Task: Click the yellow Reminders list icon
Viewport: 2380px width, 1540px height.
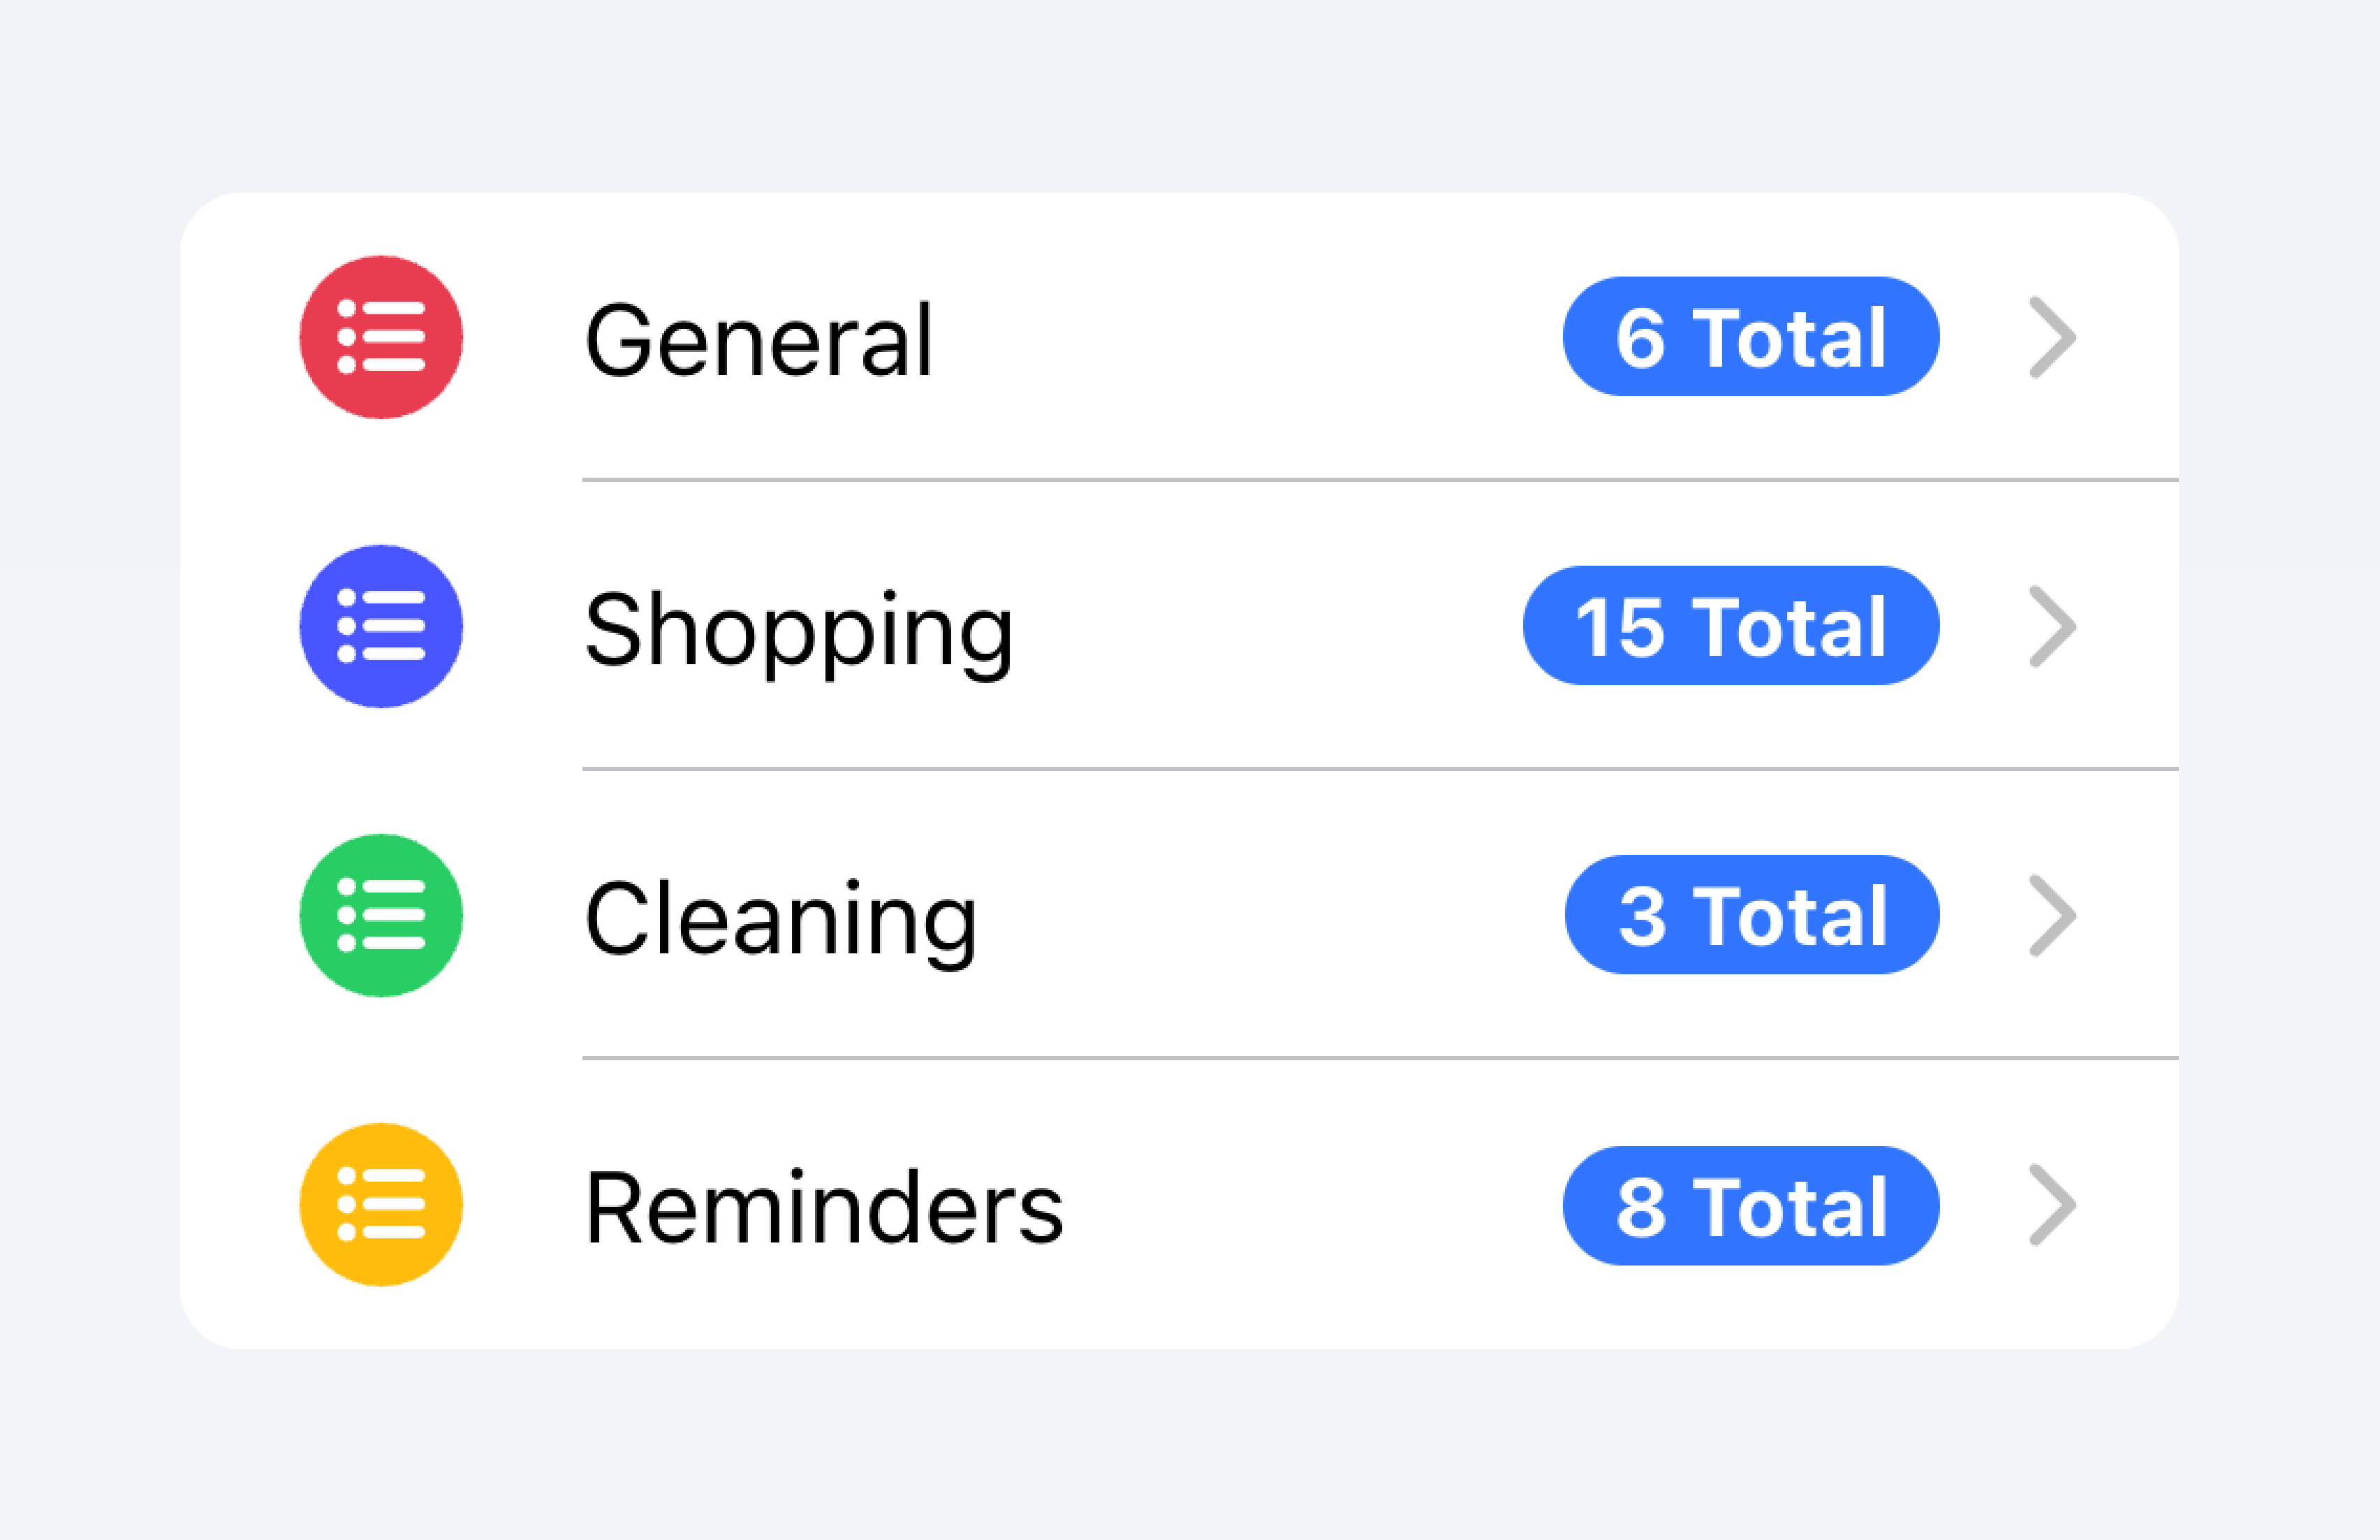Action: (382, 1205)
